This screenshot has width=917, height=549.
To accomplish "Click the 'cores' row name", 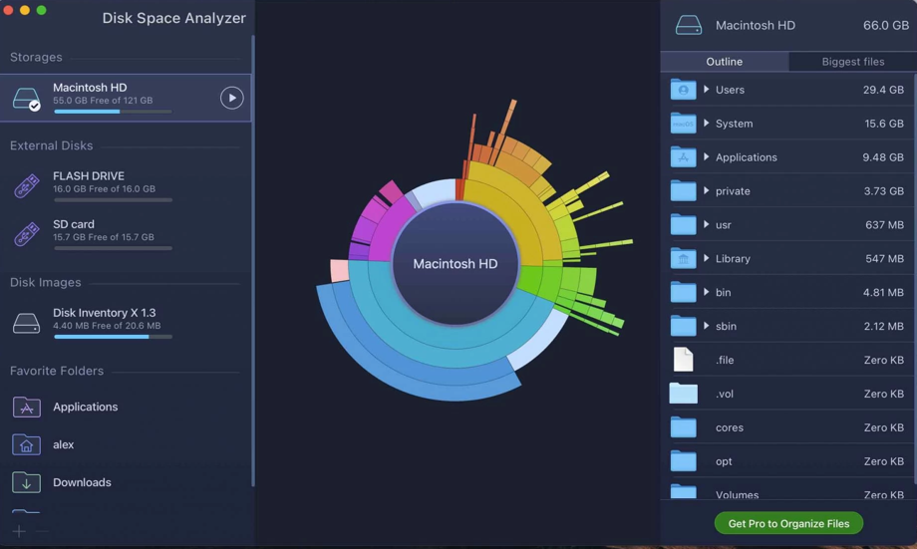I will point(730,427).
